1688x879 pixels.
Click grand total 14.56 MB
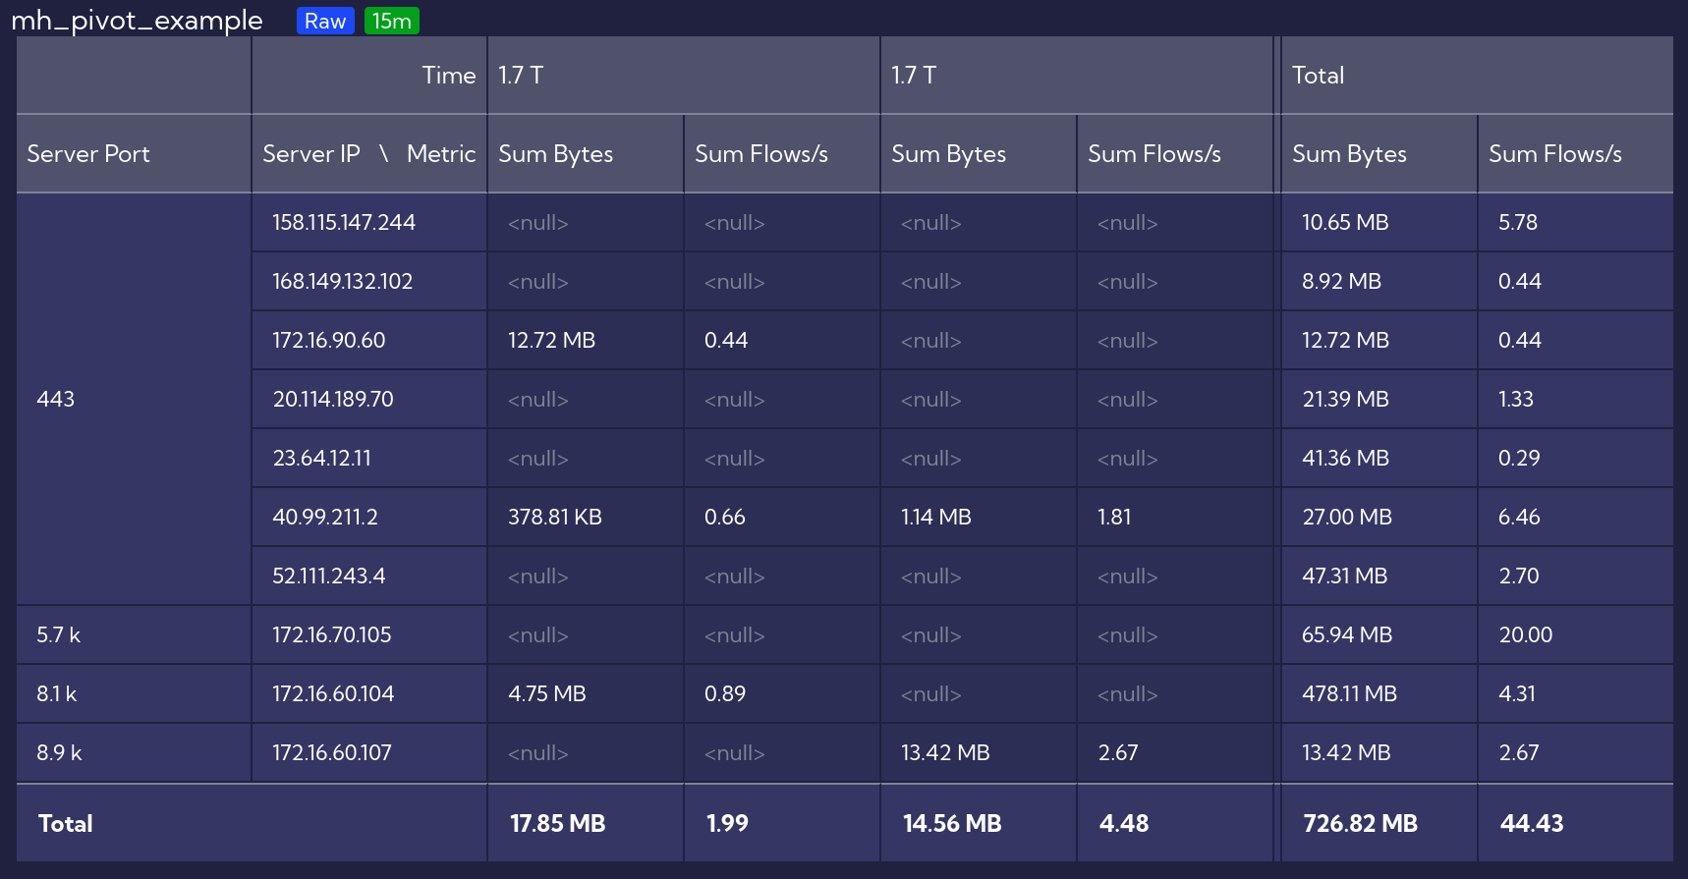952,824
